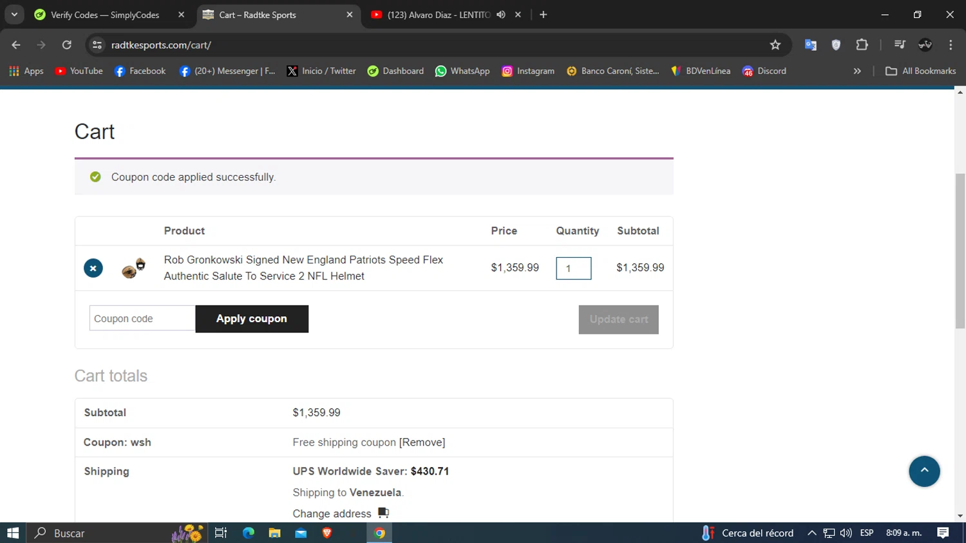Open the shield extension icon
966x543 pixels.
pyautogui.click(x=836, y=44)
